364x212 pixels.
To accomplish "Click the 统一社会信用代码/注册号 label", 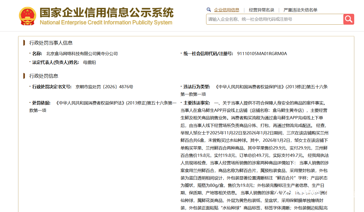I will 208,54.
